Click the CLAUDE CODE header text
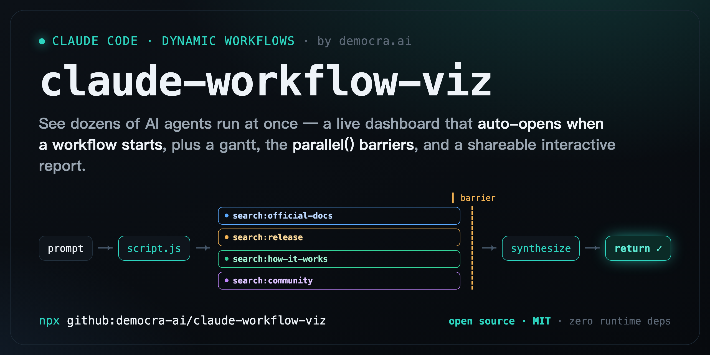The height and width of the screenshot is (355, 710). pos(95,41)
